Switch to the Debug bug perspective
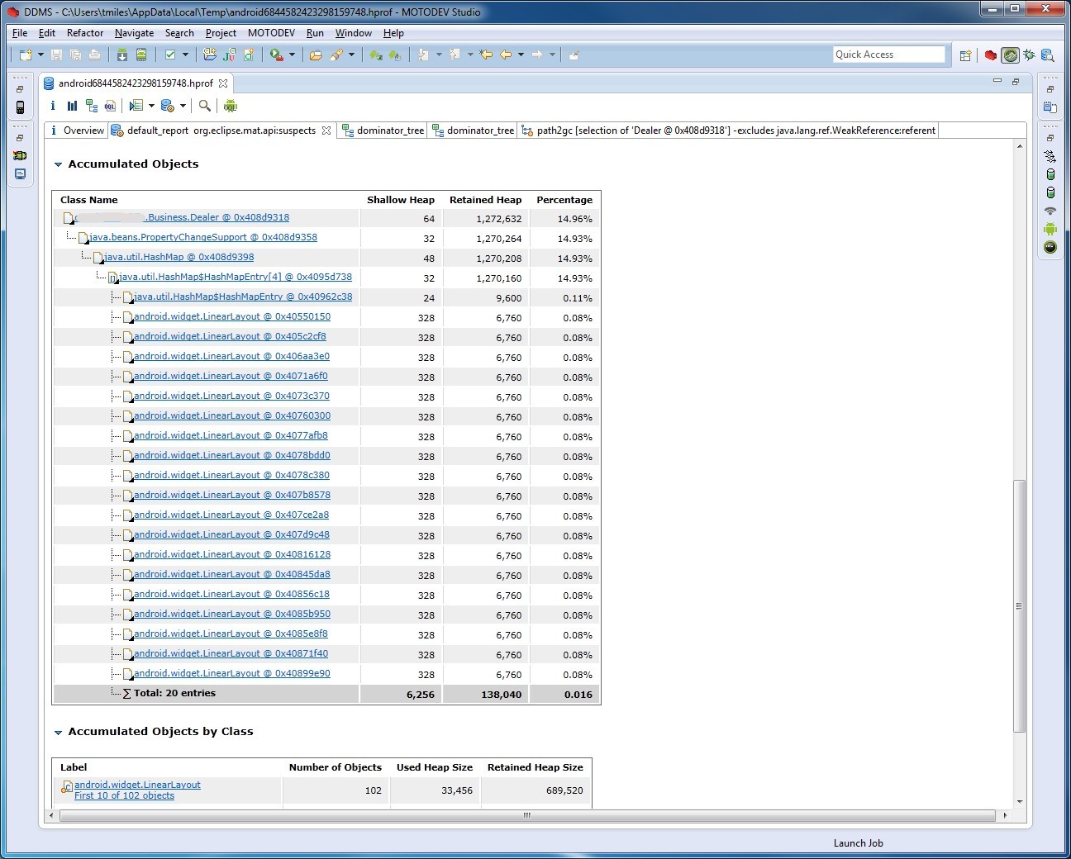 [1029, 55]
